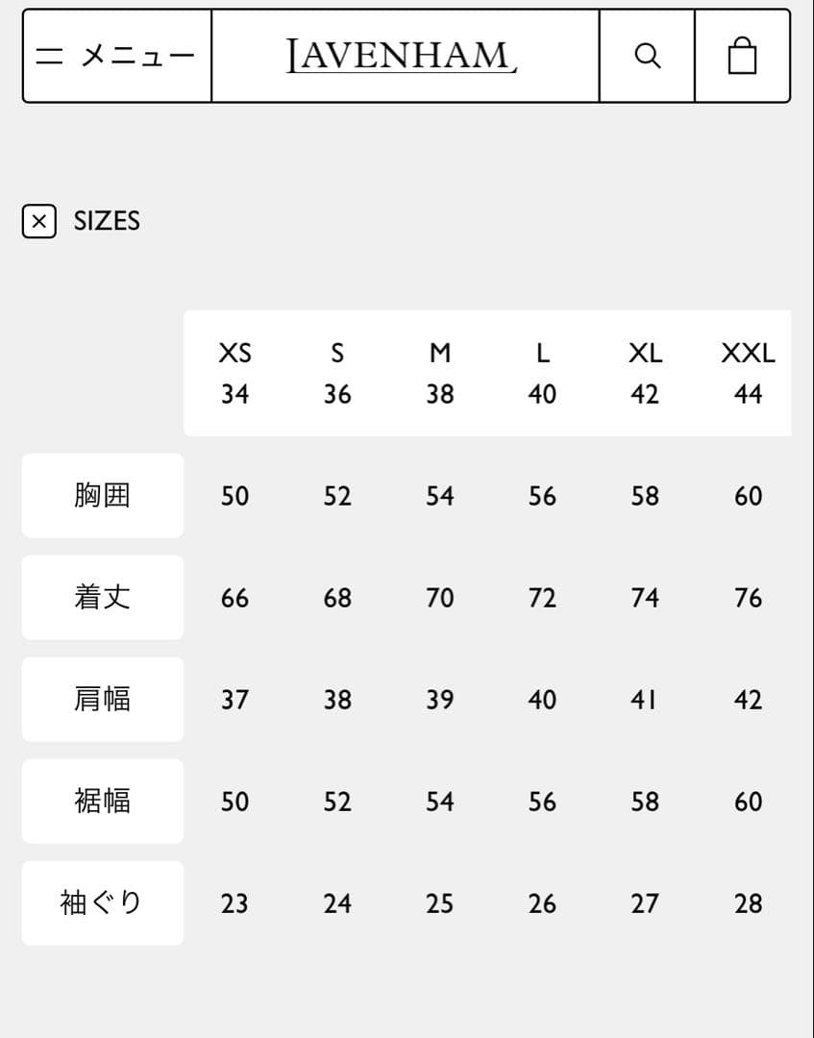Click the SIZES heading text
814x1038 pixels.
tap(107, 221)
